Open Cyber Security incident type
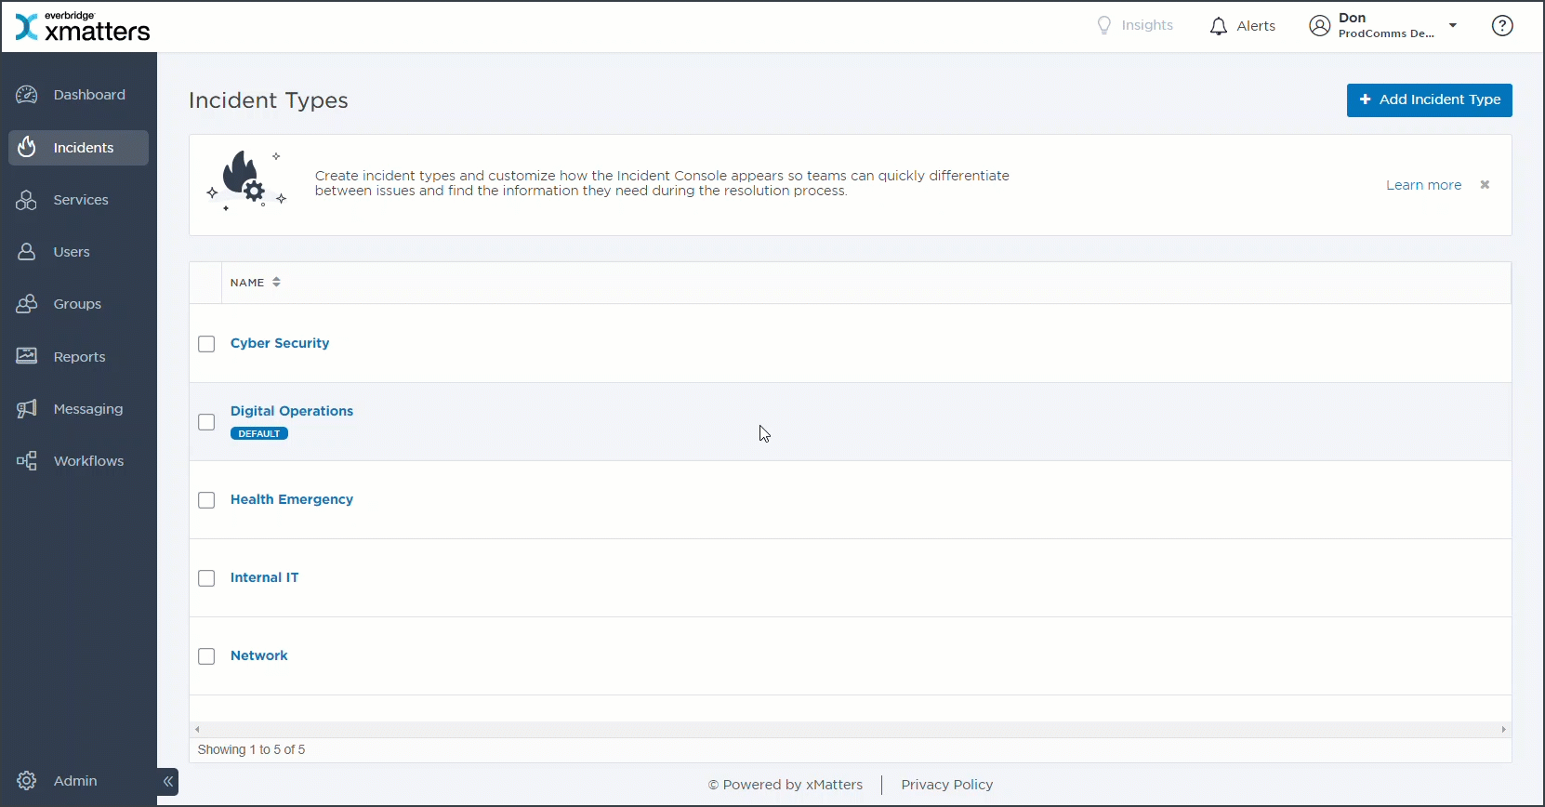1545x807 pixels. coord(280,343)
